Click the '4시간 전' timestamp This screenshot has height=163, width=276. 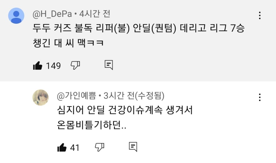coord(95,13)
